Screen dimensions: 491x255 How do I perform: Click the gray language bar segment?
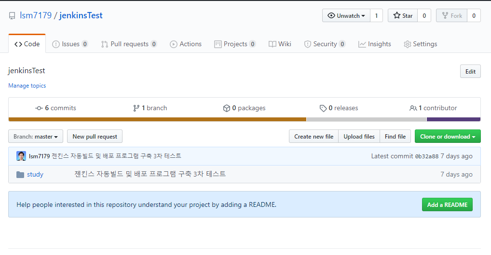(x=367, y=119)
